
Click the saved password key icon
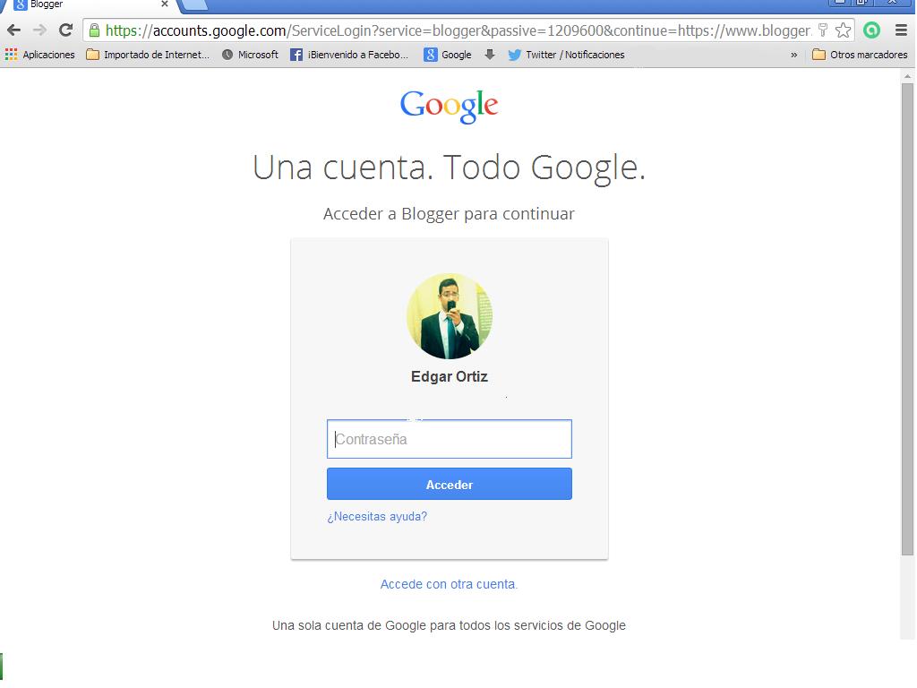pyautogui.click(x=823, y=30)
